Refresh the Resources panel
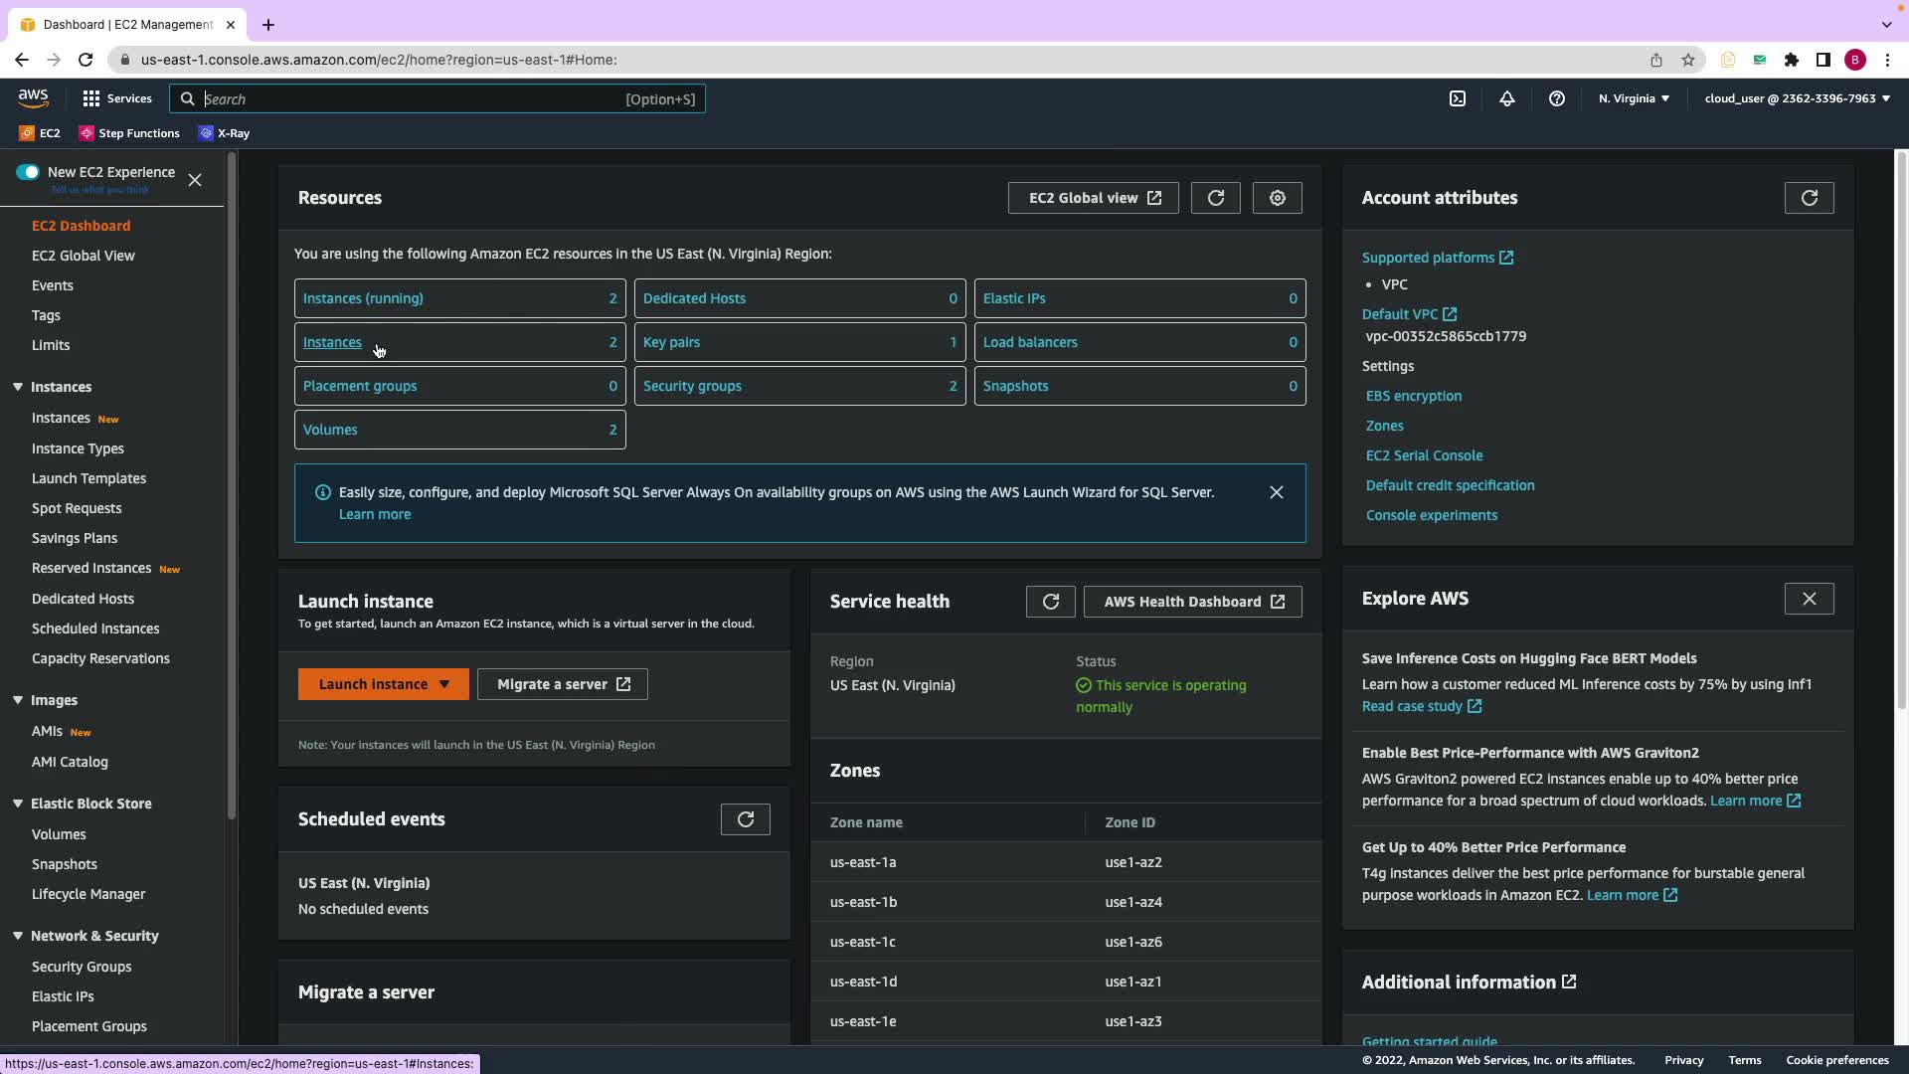The height and width of the screenshot is (1074, 1909). (1215, 198)
